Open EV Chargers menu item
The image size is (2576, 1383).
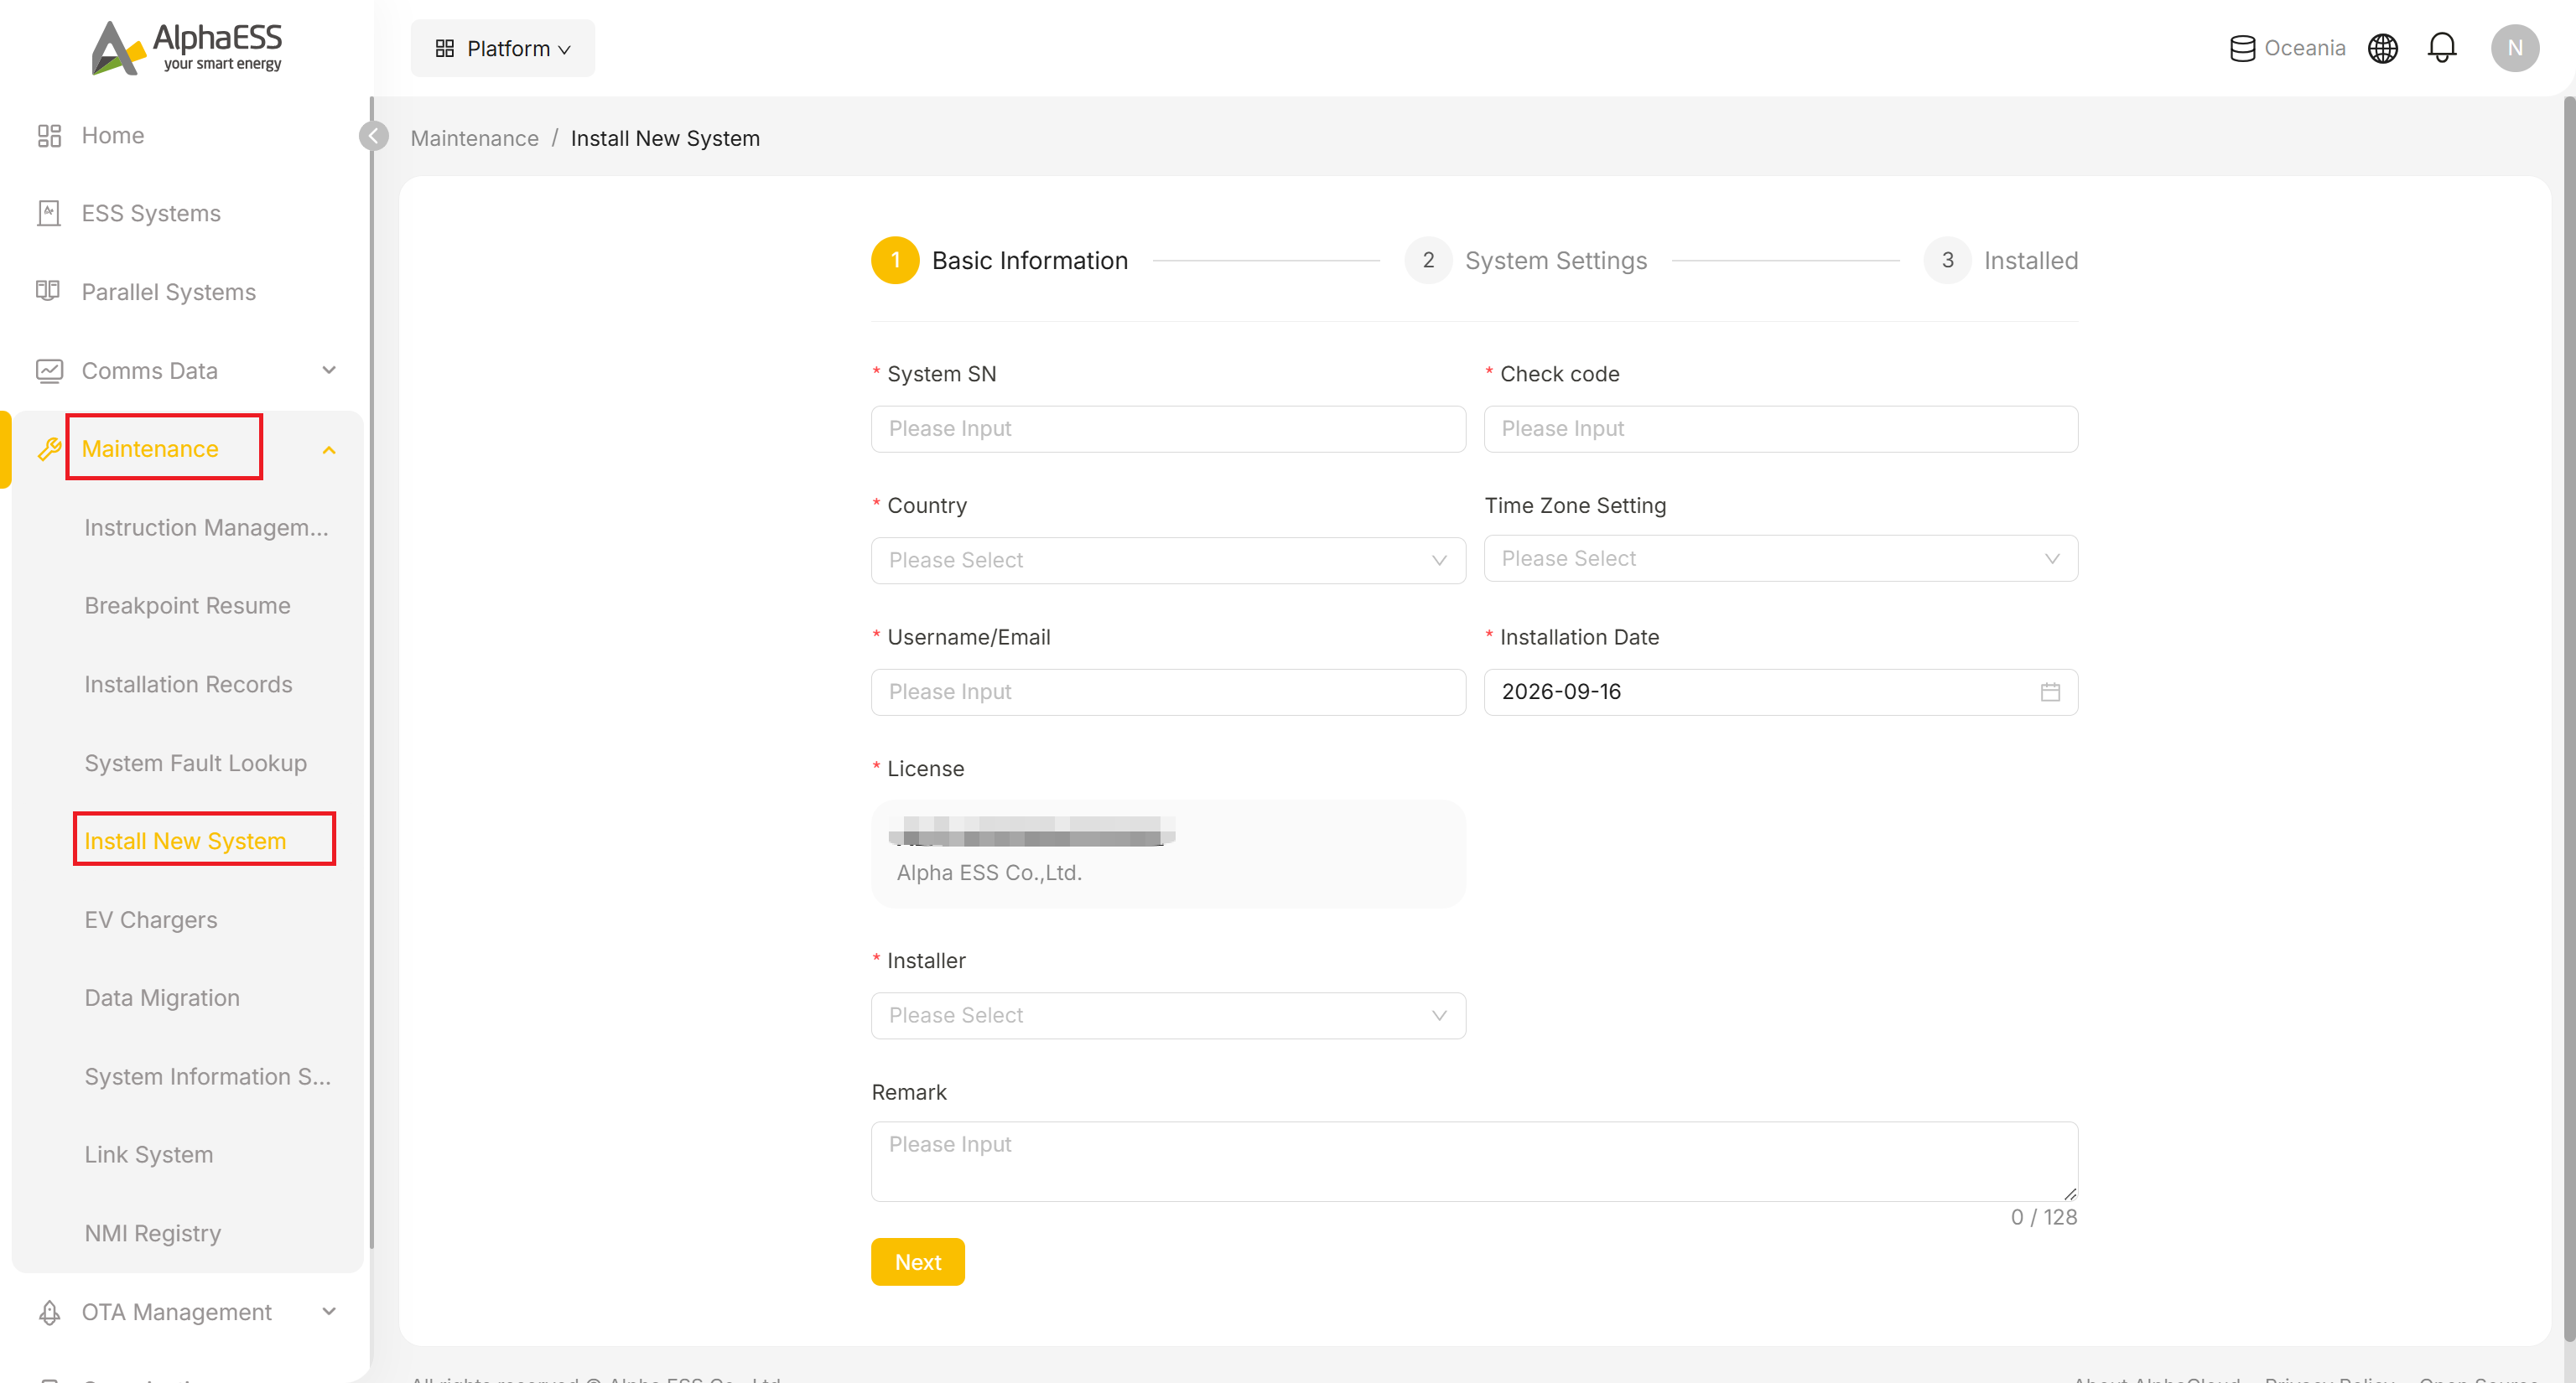click(x=150, y=920)
